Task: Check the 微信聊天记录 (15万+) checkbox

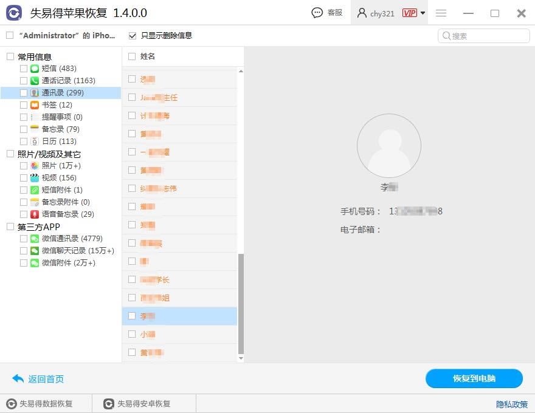Action: [x=23, y=251]
